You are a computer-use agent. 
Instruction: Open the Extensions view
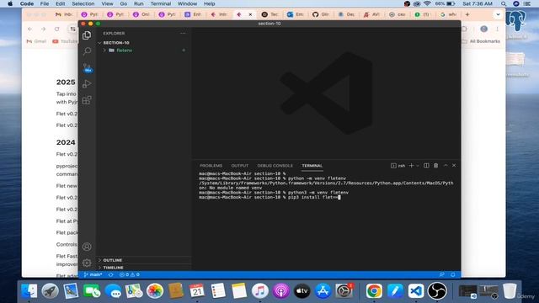87,100
